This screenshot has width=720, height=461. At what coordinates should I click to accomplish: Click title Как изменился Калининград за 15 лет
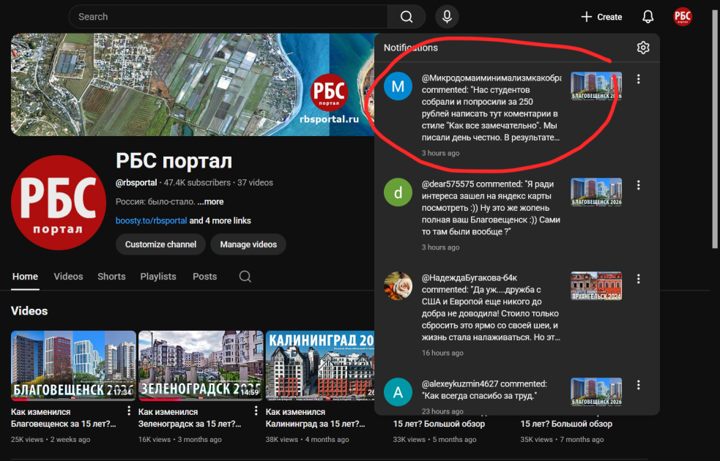pos(316,418)
